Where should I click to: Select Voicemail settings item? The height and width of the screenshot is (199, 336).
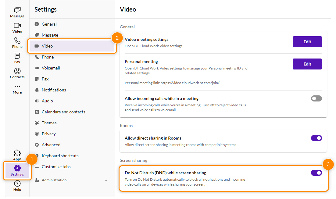[x=51, y=68]
